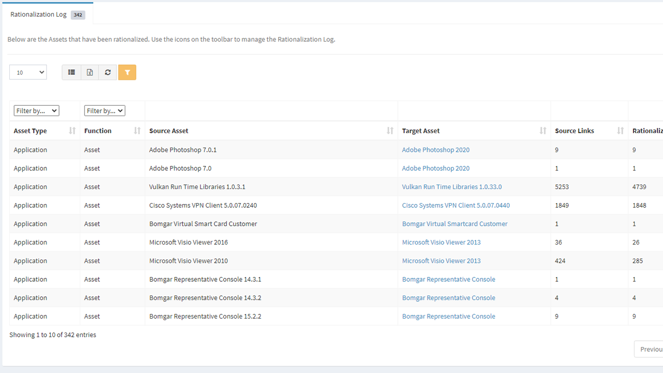663x373 pixels.
Task: Open Bomgar Representative Console link in 14.3.2 row
Action: click(449, 298)
